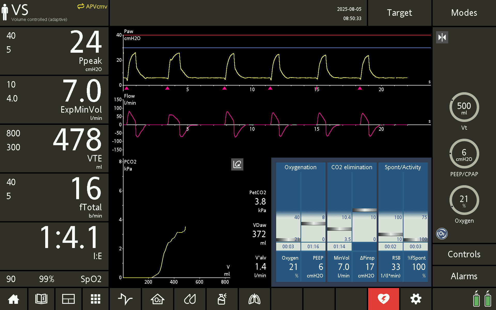Click the inspiratory hold waveform icon
The height and width of the screenshot is (310, 496).
[125, 299]
